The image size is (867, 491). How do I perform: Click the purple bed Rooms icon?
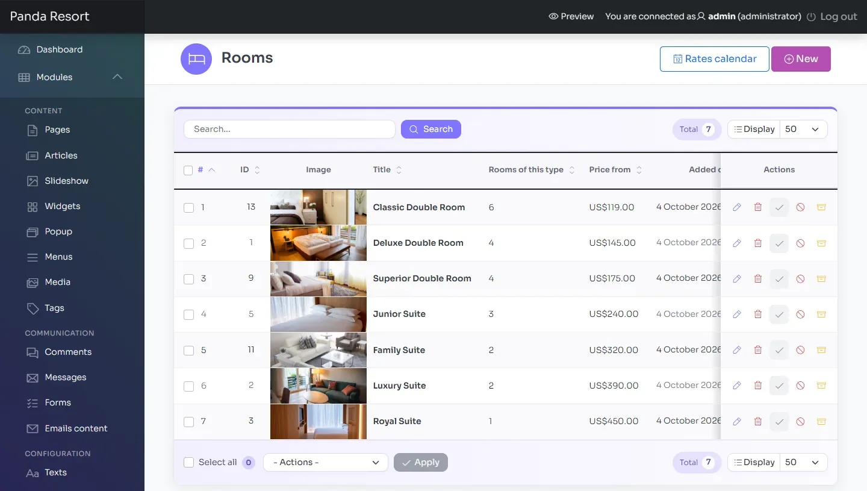point(196,59)
